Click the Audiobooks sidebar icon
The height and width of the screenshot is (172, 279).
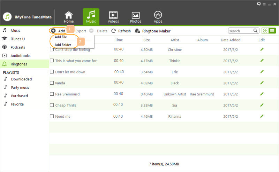tap(5, 56)
